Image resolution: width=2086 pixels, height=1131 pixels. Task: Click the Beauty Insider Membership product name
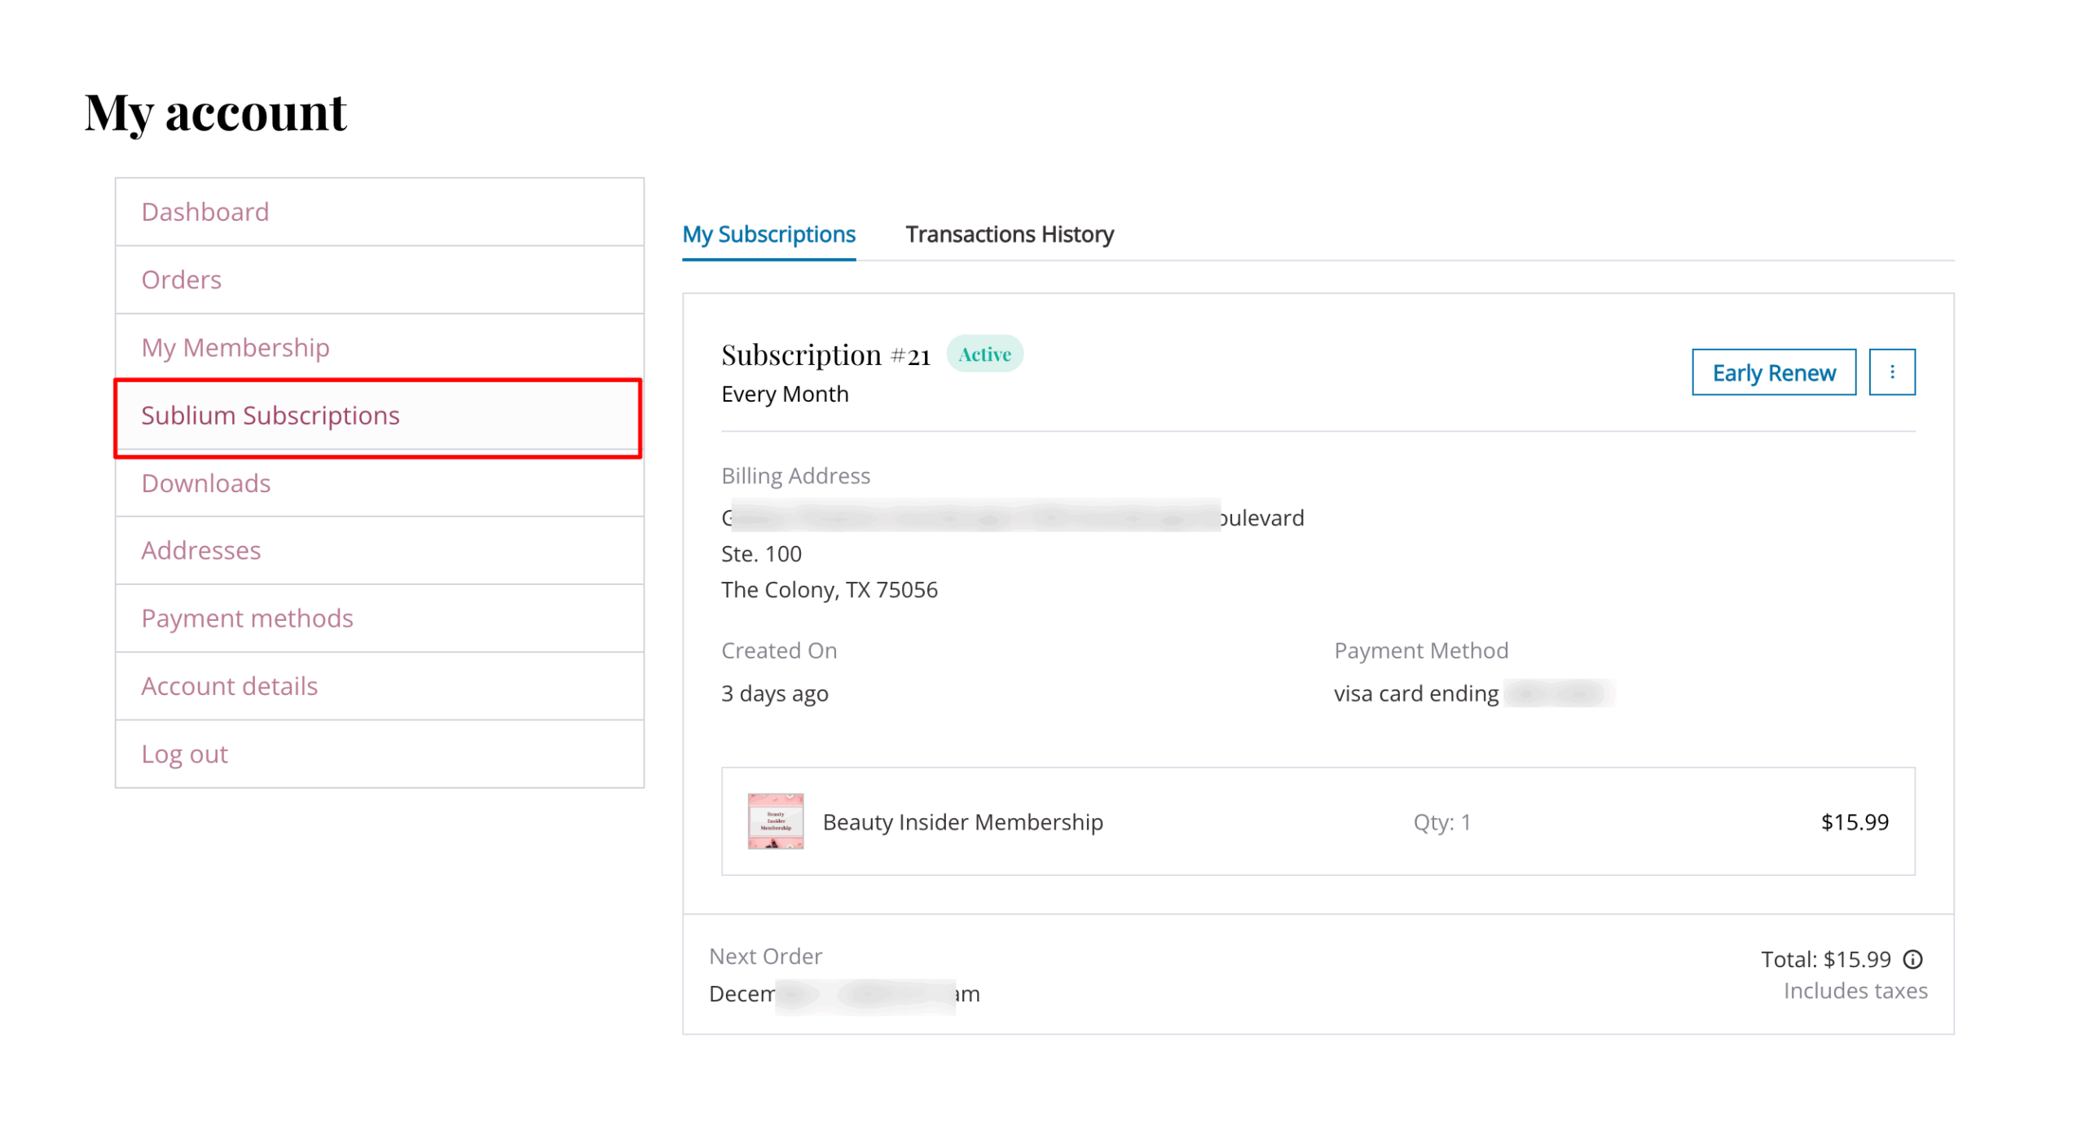962,822
